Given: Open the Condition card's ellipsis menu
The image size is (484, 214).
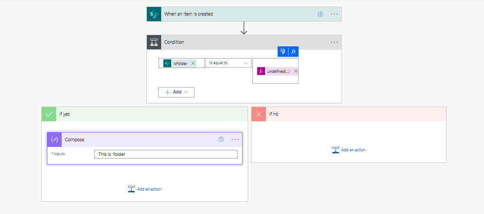Looking at the screenshot, I should pos(334,42).
